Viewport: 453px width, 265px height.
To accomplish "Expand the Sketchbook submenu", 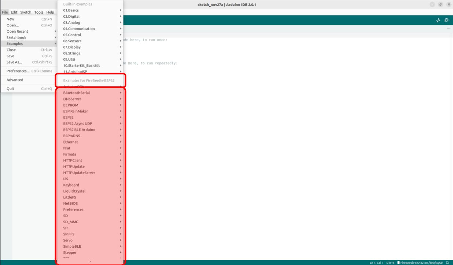I will pyautogui.click(x=16, y=37).
